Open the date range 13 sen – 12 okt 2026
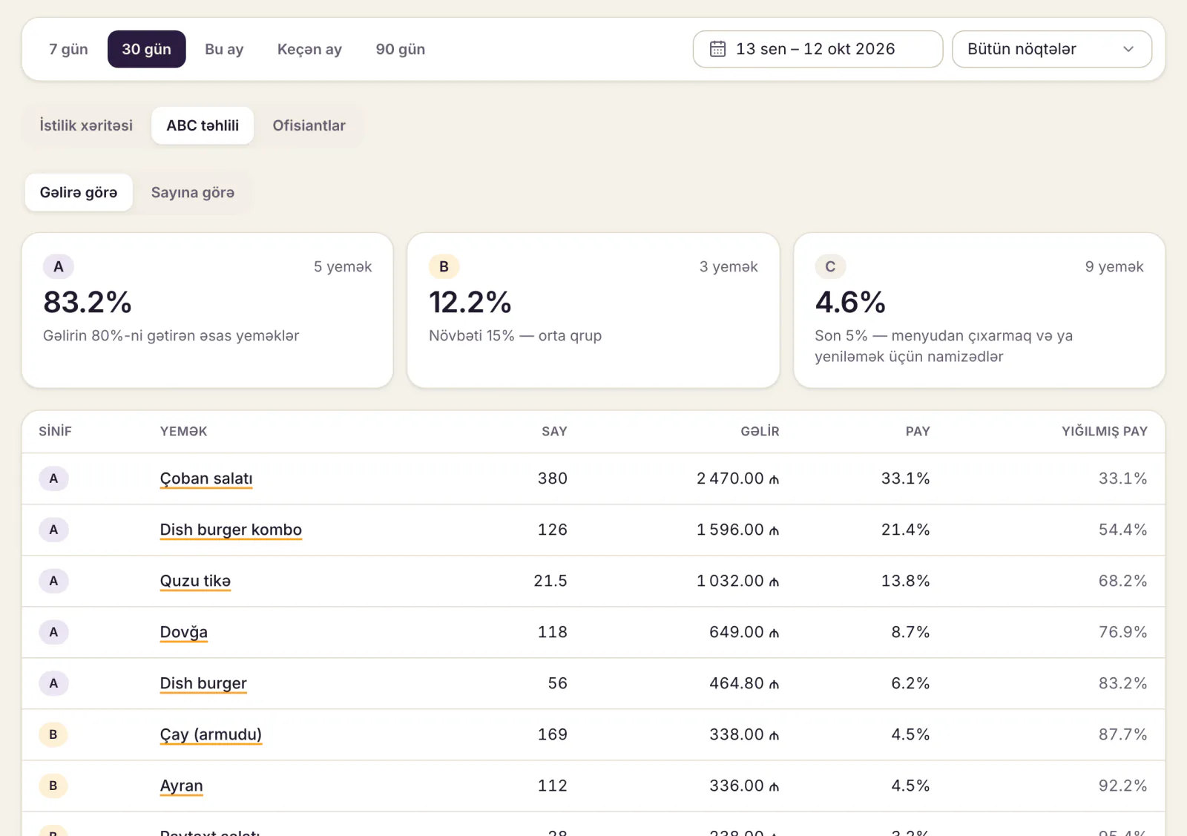The height and width of the screenshot is (836, 1187). 818,49
